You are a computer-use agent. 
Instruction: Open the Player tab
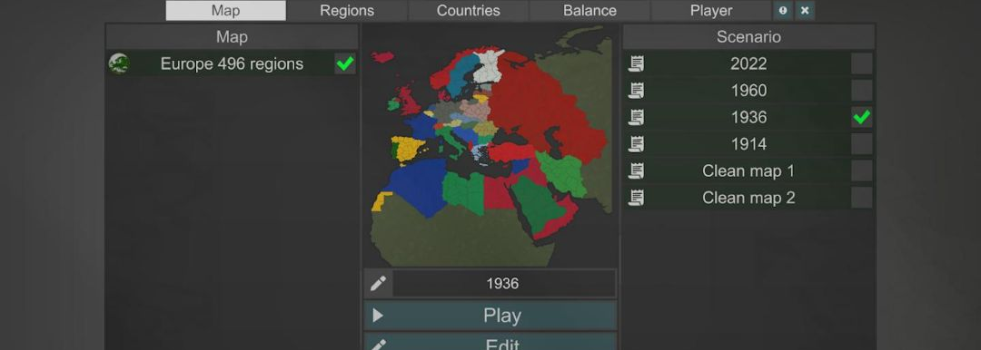coord(710,11)
